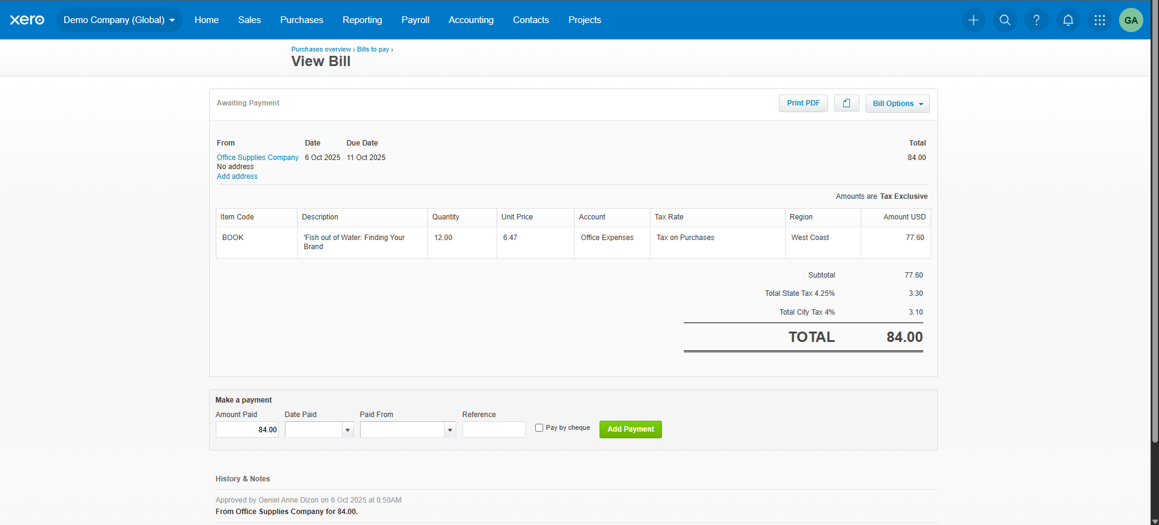Screen dimensions: 1159x525
Task: Open the Accounting menu
Action: [x=471, y=20]
